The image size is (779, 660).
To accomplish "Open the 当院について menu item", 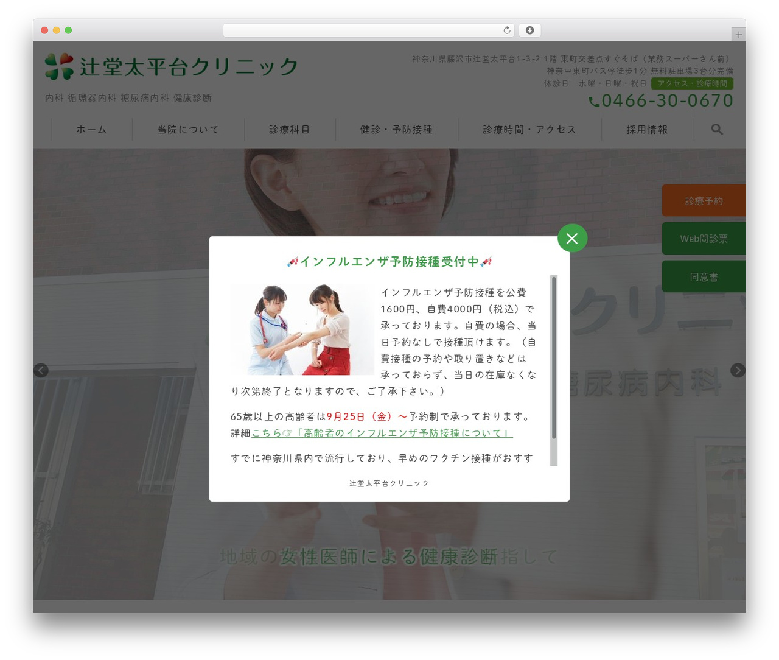I will tap(188, 130).
